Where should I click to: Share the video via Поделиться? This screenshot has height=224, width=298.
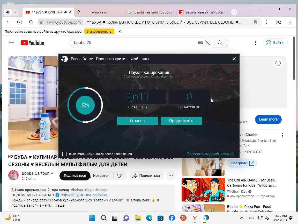(146, 176)
